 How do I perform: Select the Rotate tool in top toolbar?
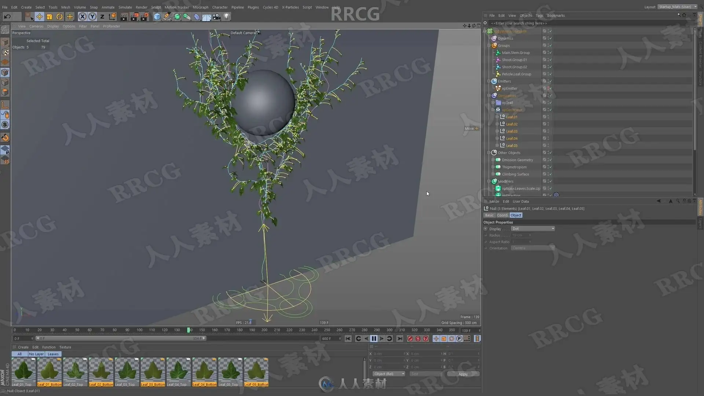click(x=59, y=16)
